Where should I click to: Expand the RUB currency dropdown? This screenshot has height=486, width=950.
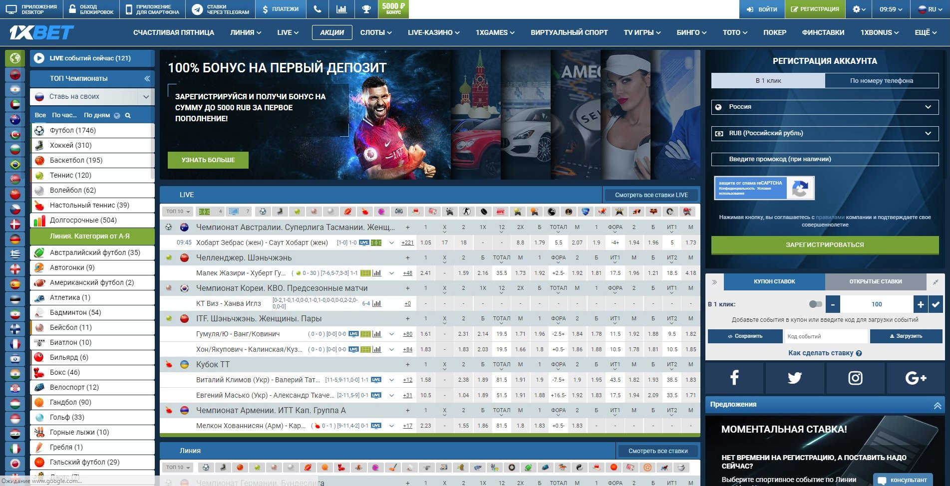tap(825, 133)
